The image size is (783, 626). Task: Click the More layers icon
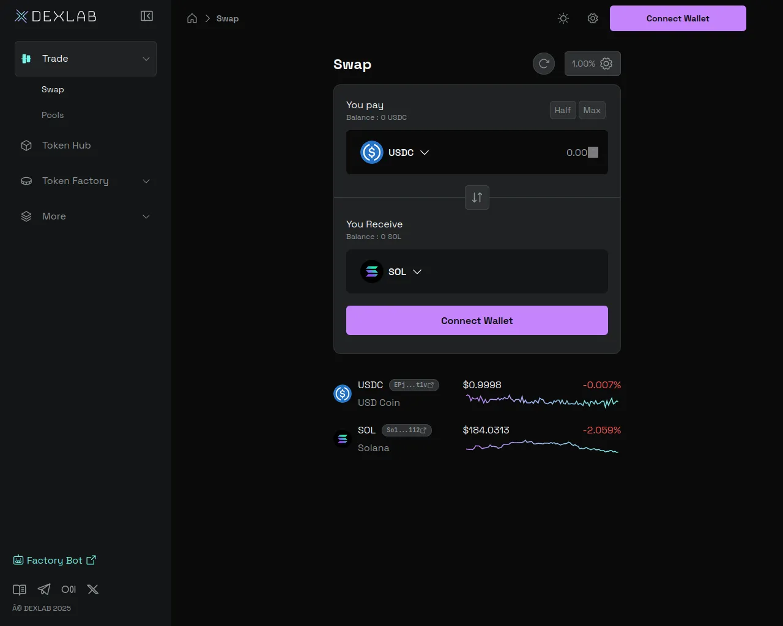(x=26, y=216)
